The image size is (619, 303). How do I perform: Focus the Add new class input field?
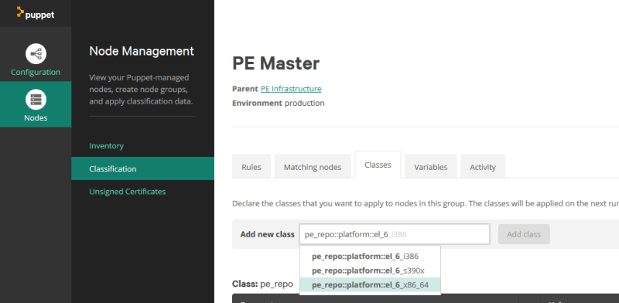pyautogui.click(x=395, y=234)
